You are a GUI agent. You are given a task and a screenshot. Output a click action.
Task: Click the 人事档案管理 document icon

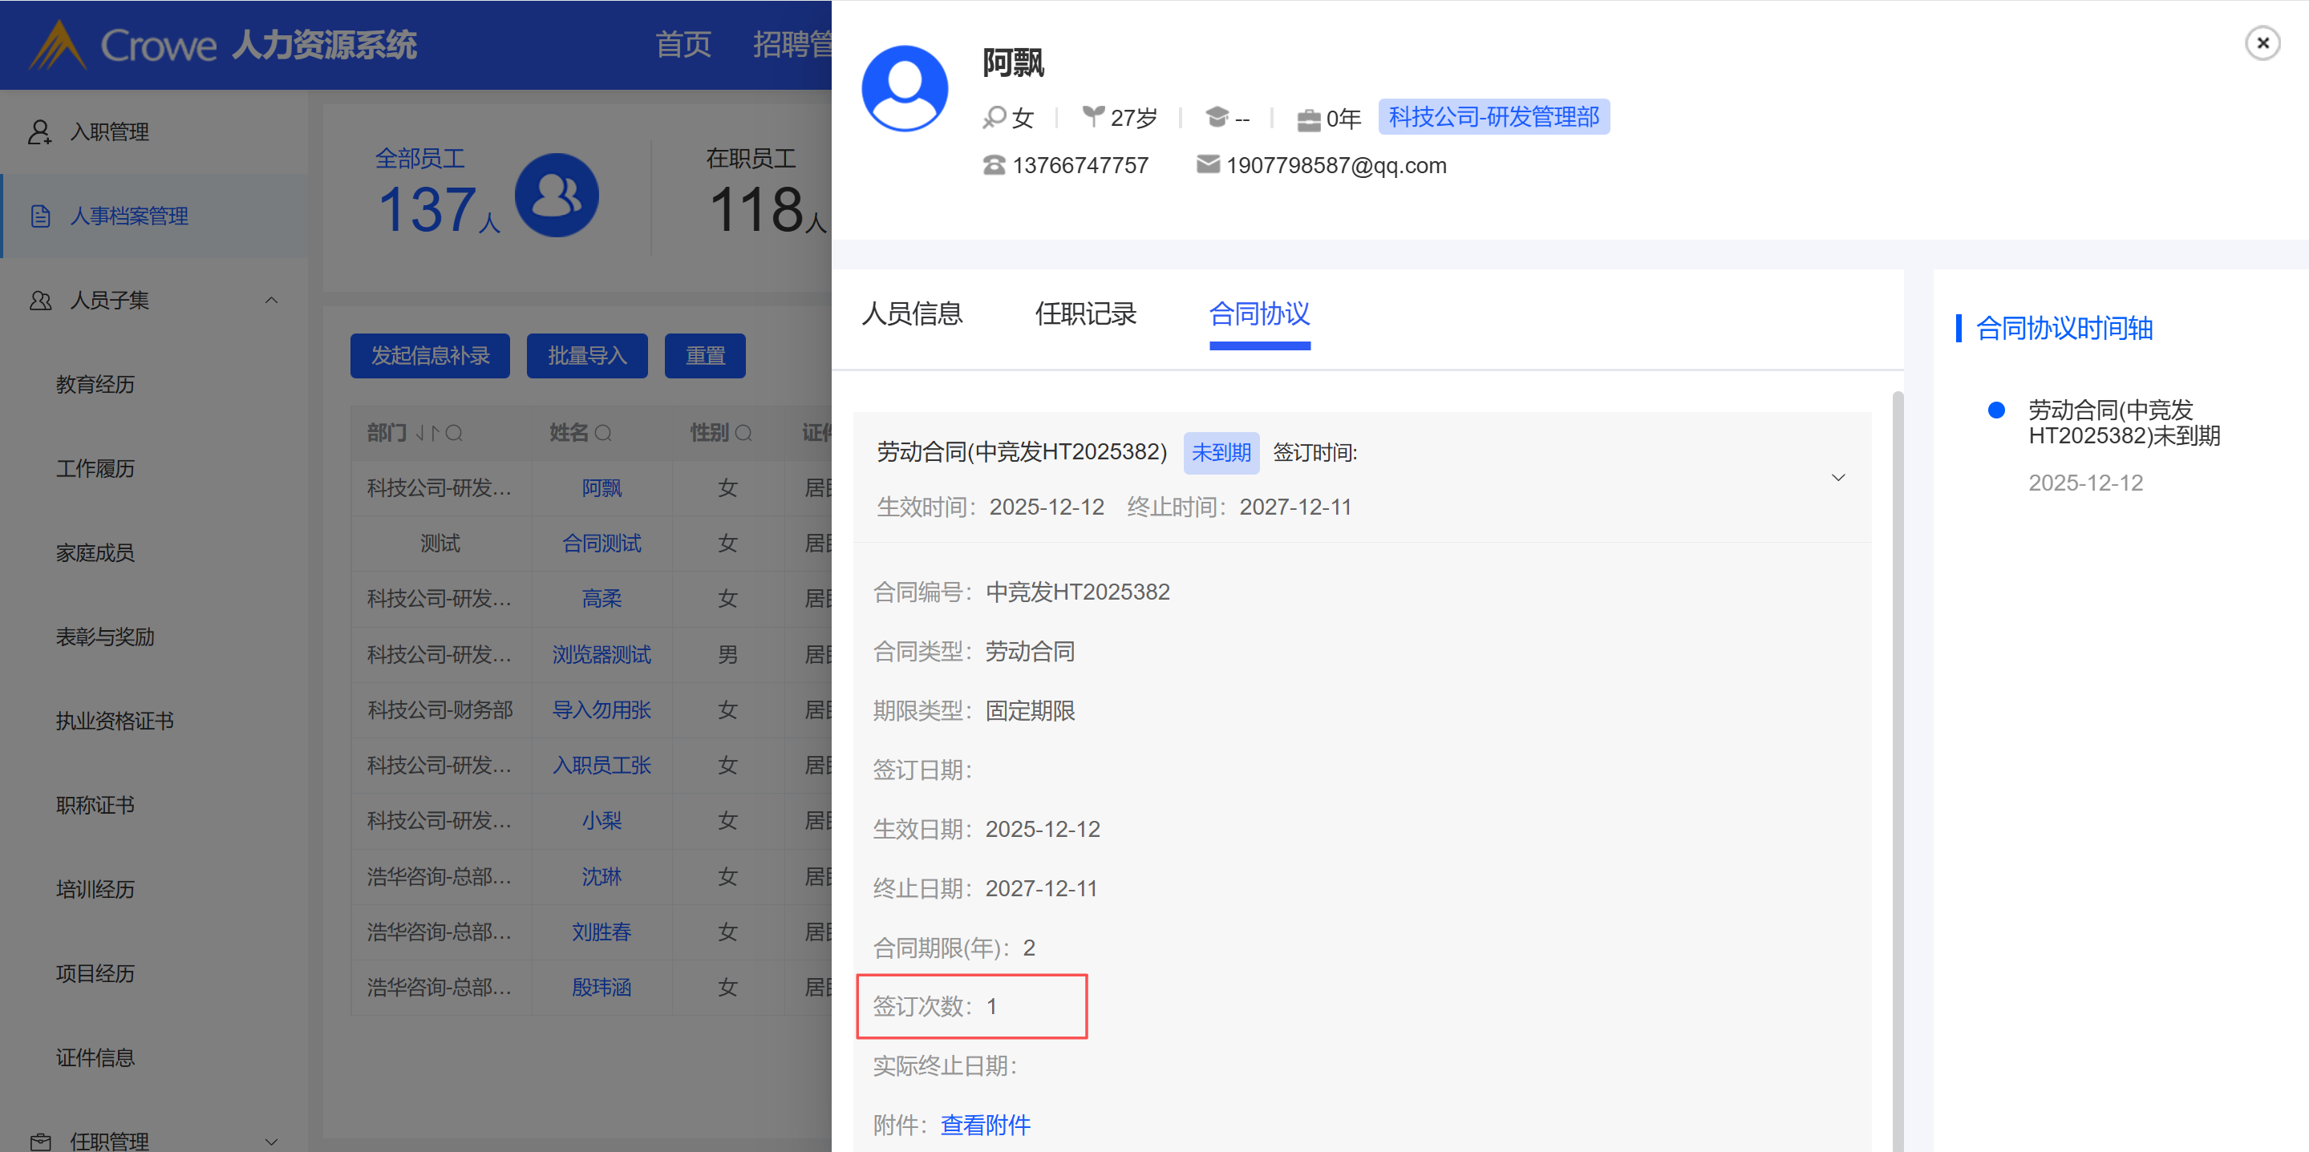click(x=40, y=216)
